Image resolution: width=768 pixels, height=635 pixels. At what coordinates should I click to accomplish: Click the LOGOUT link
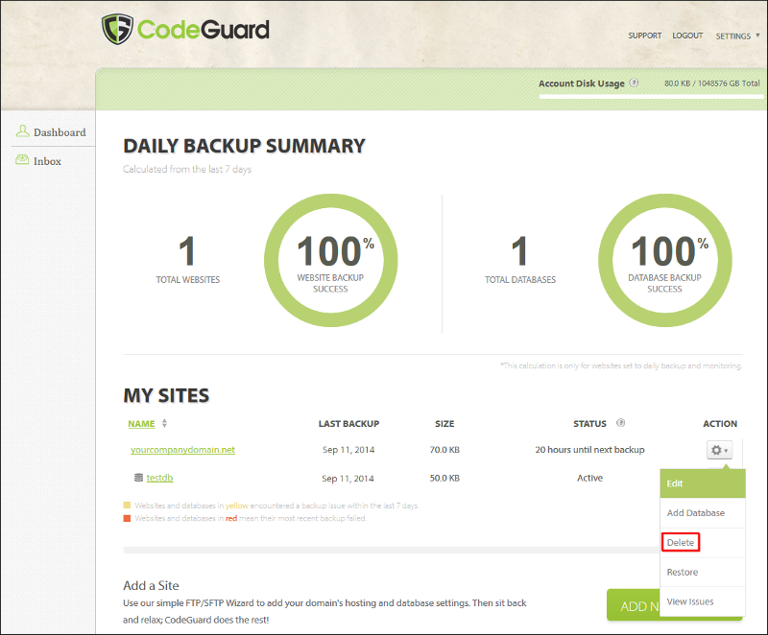[x=687, y=35]
